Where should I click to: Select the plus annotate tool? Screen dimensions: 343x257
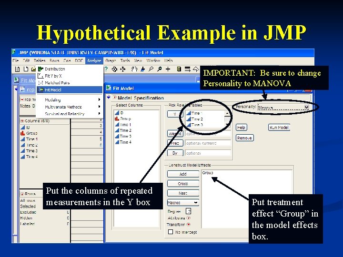click(x=168, y=69)
